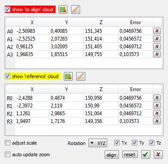This screenshot has width=168, height=164.
Task: Select the R0 X value -2,4288
Action: click(x=32, y=98)
